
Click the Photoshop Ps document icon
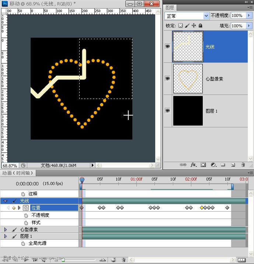(5, 4)
